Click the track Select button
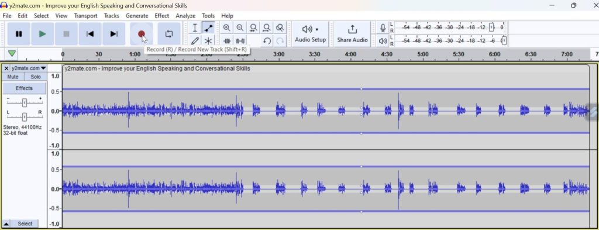Screen dimensions: 599x230 tap(25, 224)
